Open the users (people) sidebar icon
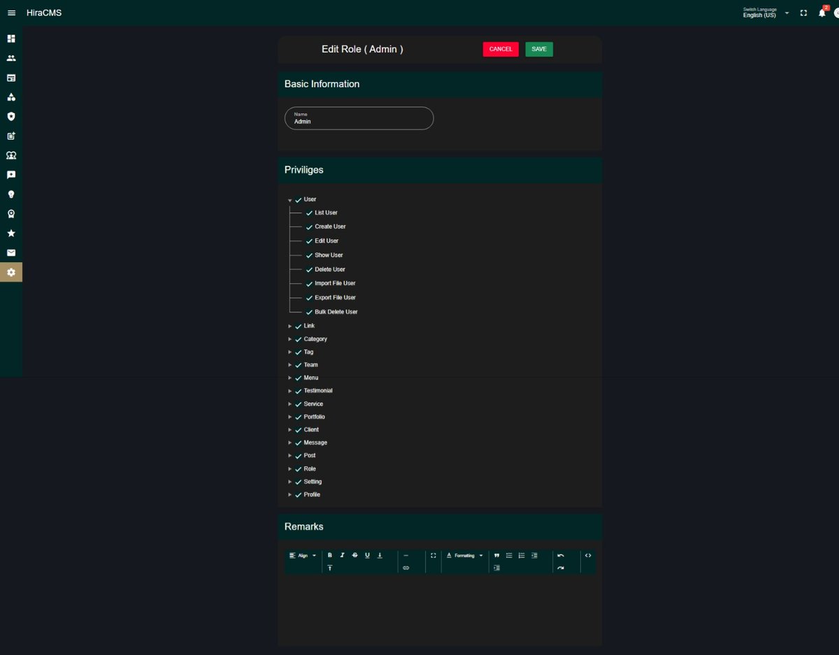Viewport: 839px width, 655px height. pos(11,58)
